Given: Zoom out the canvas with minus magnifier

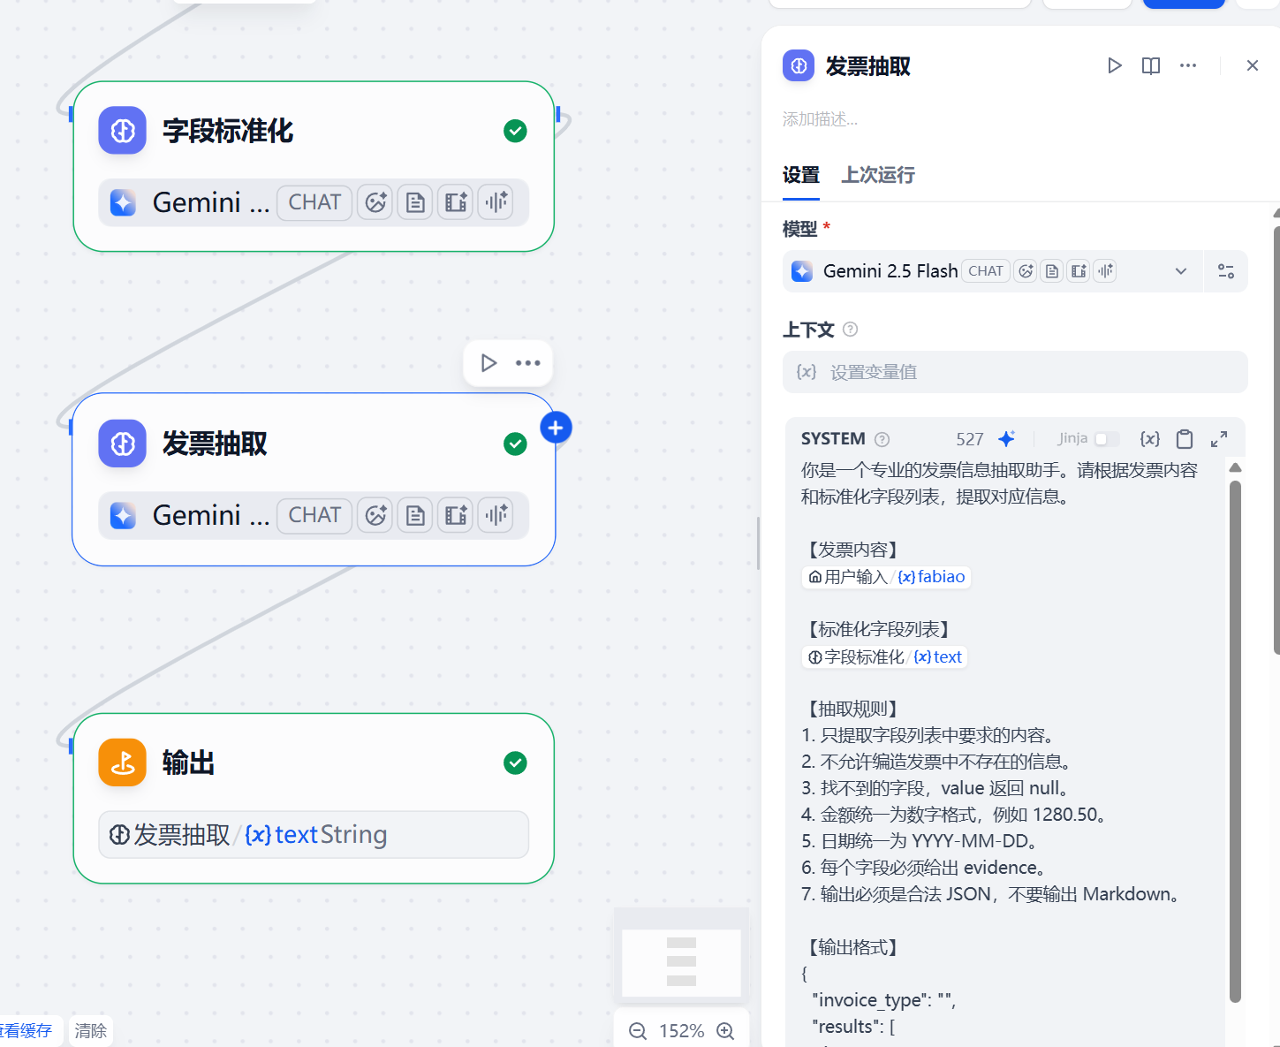Looking at the screenshot, I should point(638,1031).
